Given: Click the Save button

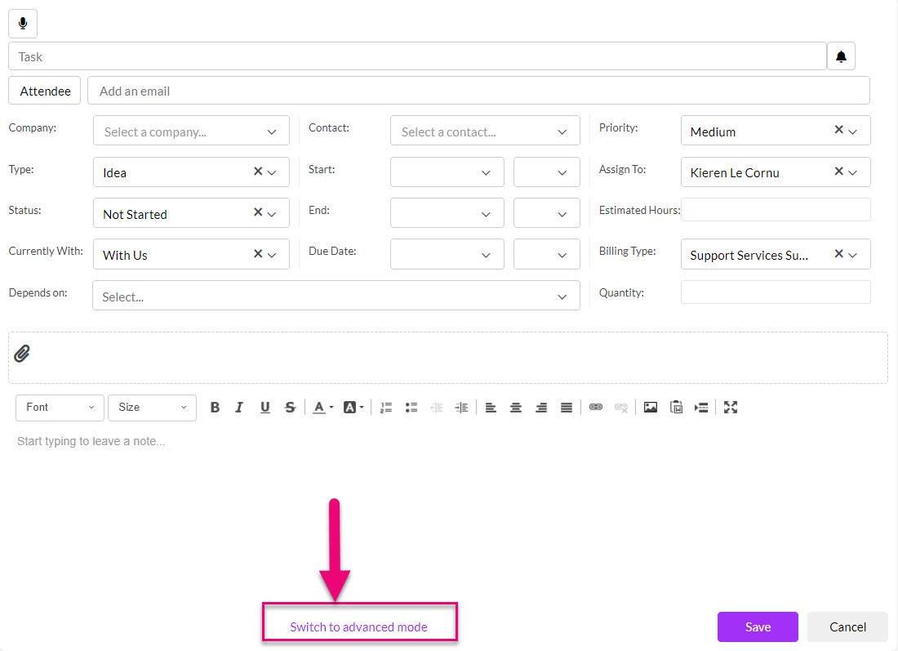Looking at the screenshot, I should pyautogui.click(x=757, y=626).
